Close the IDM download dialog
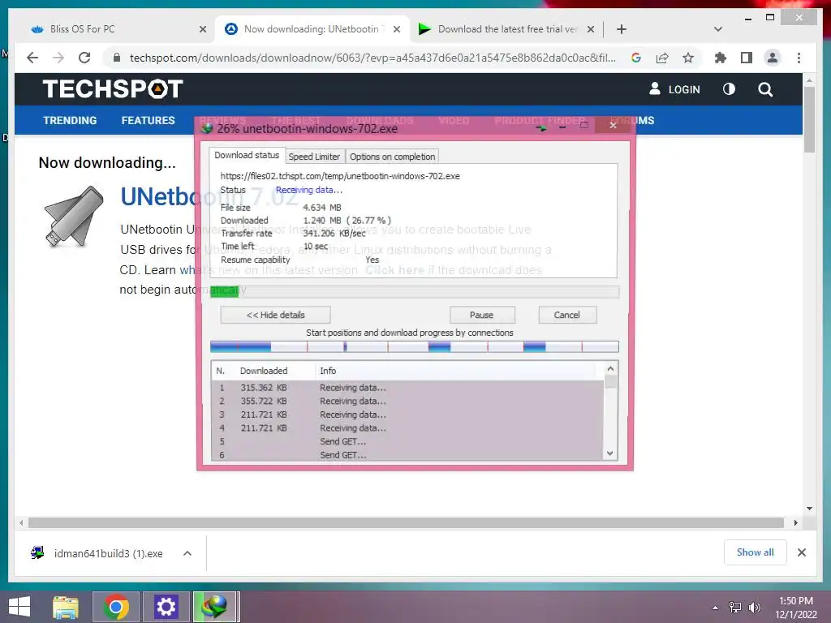Screen dimensions: 831x623 click(614, 126)
